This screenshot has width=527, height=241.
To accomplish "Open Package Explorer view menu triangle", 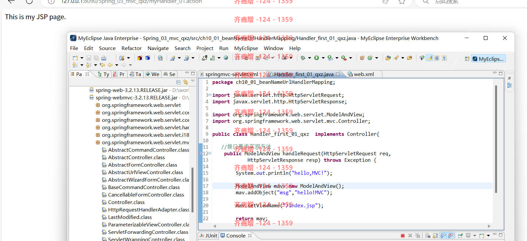I will [193, 81].
